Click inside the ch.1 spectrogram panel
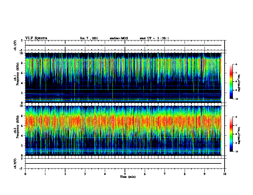Screen dimensions: 253x195 pyautogui.click(x=123, y=78)
